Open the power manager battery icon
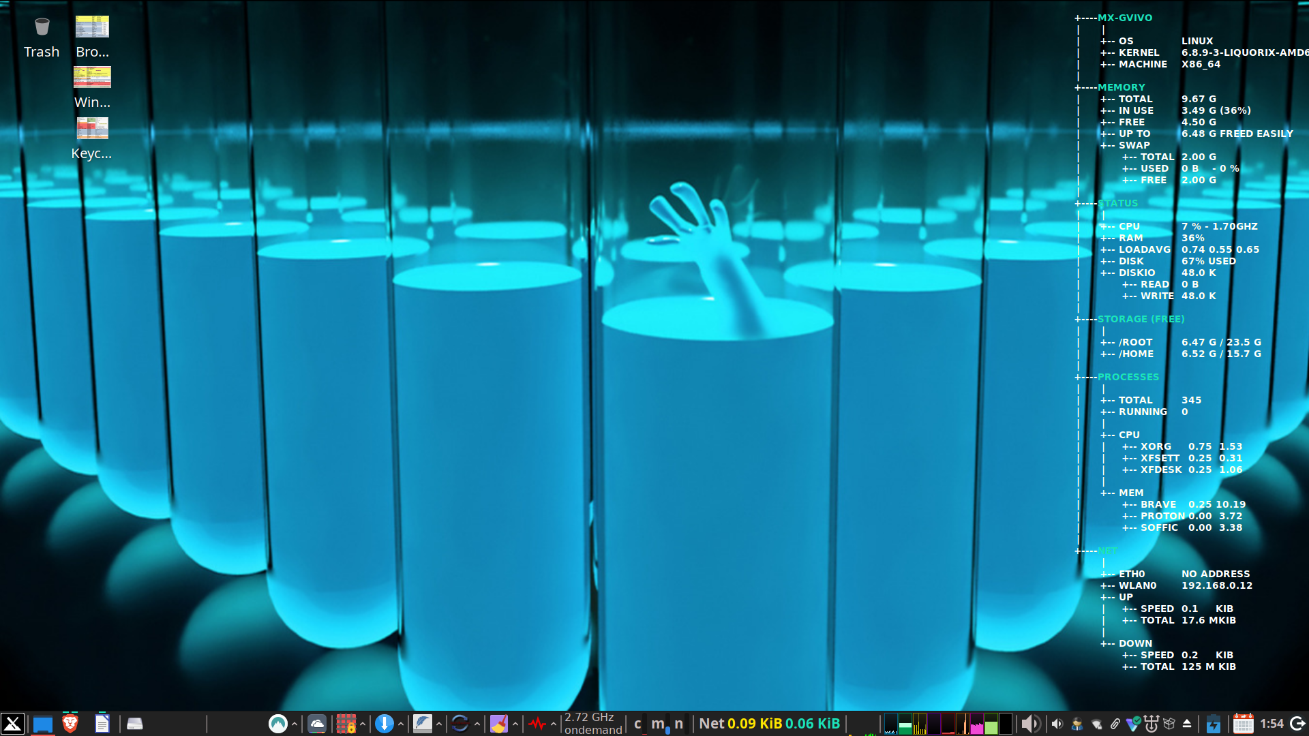Screen dimensions: 1309x736 pos(1213,724)
